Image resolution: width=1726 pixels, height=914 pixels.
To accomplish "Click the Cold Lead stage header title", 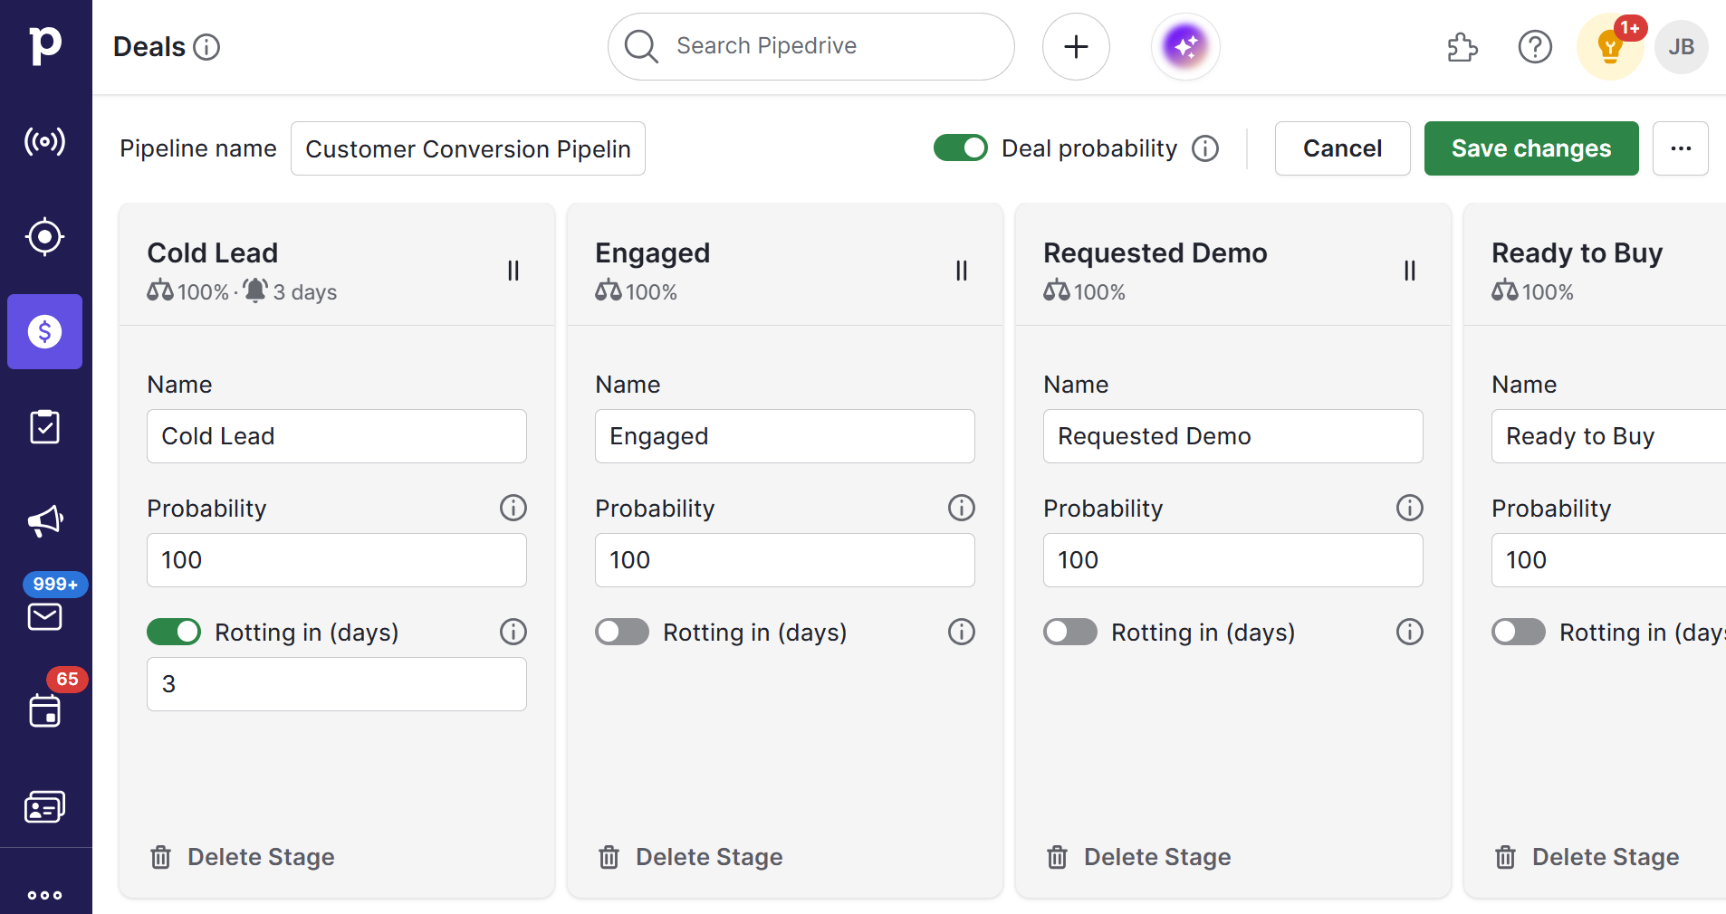I will (213, 253).
